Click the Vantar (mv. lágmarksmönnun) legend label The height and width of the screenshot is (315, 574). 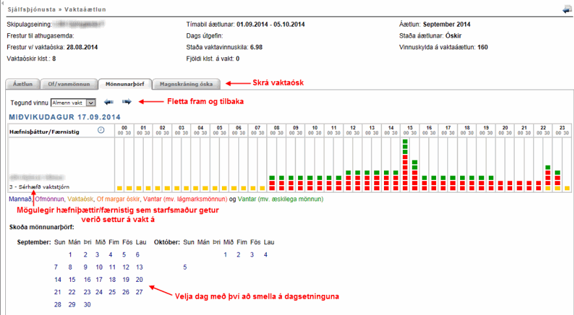(x=185, y=199)
